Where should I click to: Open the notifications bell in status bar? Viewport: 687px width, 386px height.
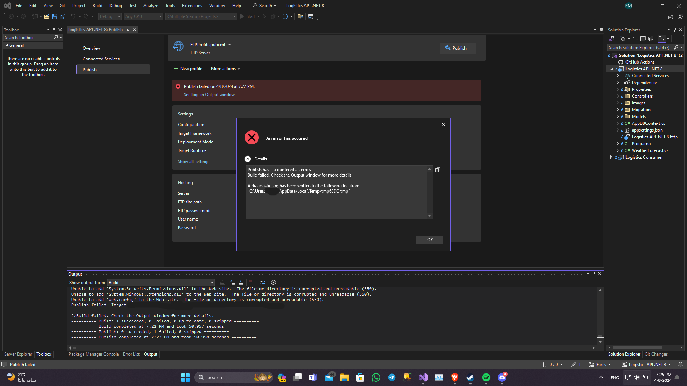tap(681, 365)
